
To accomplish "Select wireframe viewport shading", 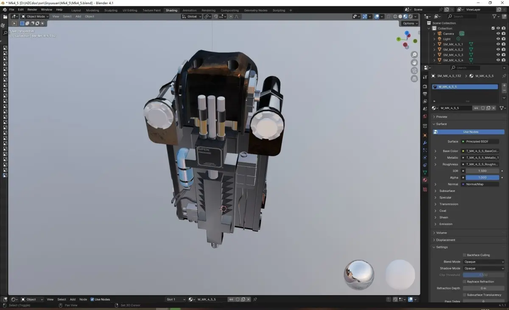I will coord(395,17).
